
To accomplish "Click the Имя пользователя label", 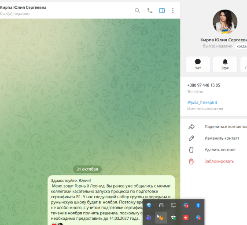I will pos(205,109).
